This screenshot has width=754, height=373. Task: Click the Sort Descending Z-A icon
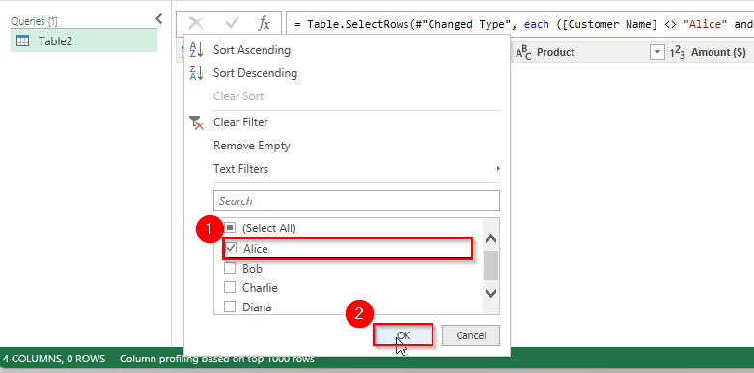pyautogui.click(x=197, y=73)
